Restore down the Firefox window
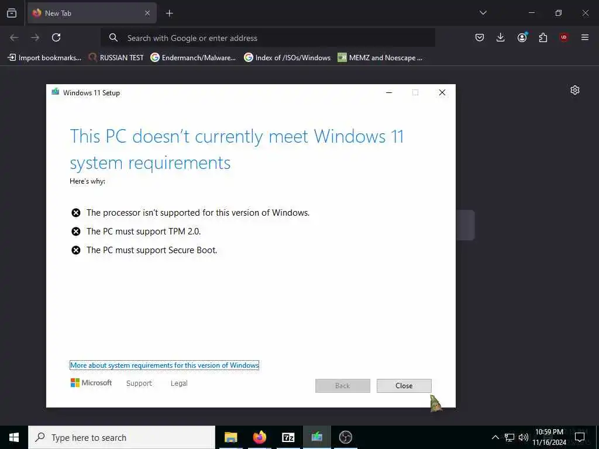This screenshot has height=449, width=599. (x=559, y=13)
